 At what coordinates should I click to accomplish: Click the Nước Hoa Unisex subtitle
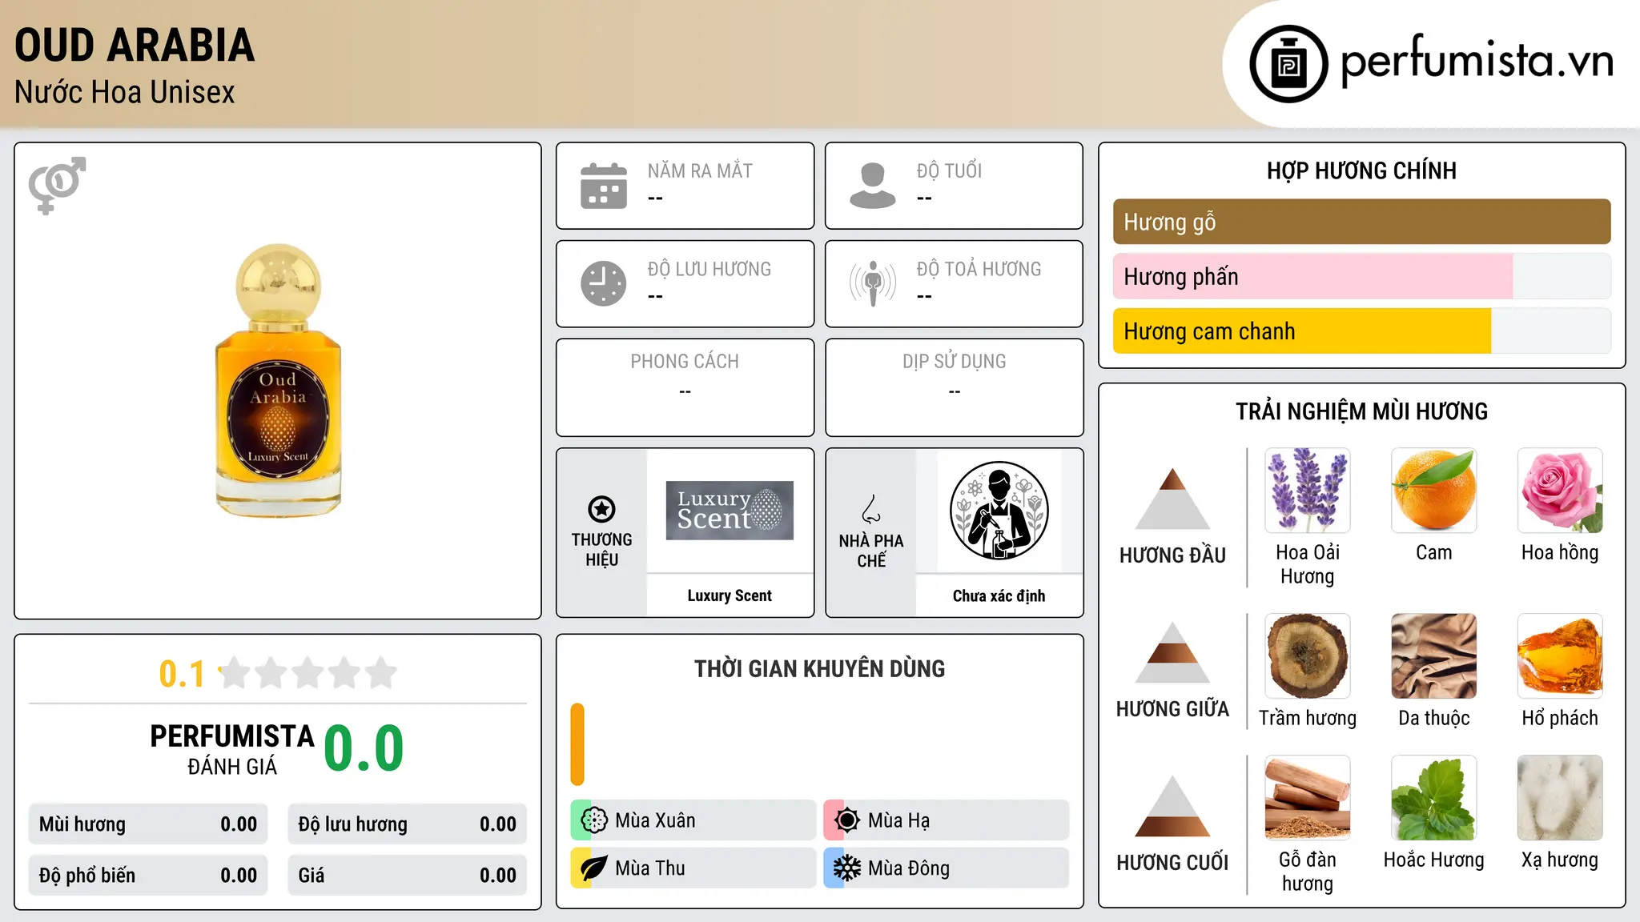125,93
